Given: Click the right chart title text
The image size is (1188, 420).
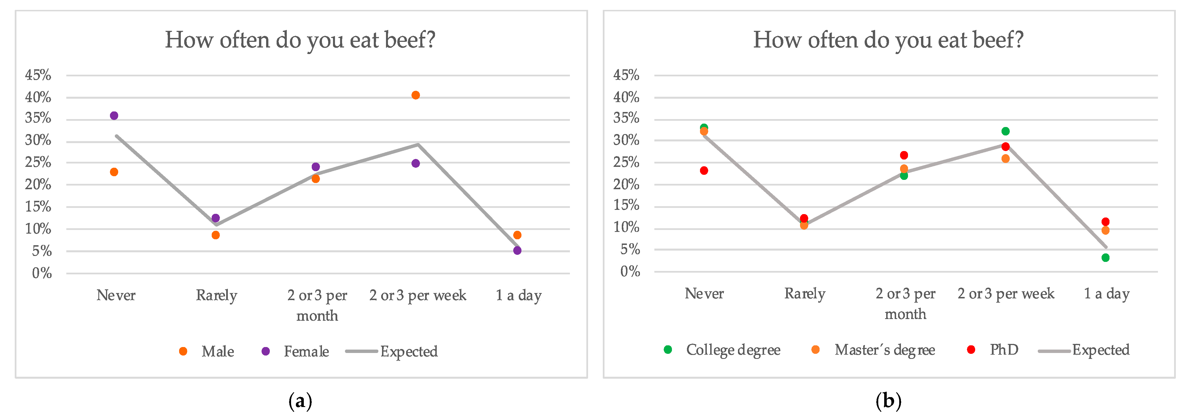Looking at the screenshot, I should [x=888, y=40].
